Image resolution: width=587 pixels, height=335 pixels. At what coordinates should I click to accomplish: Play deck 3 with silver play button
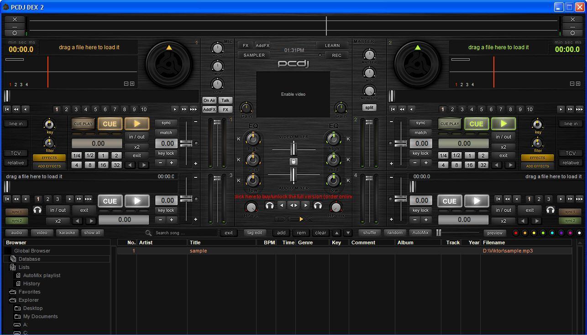click(x=137, y=201)
